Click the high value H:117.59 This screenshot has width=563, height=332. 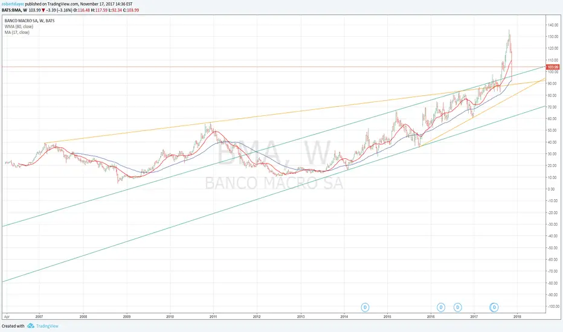point(100,10)
